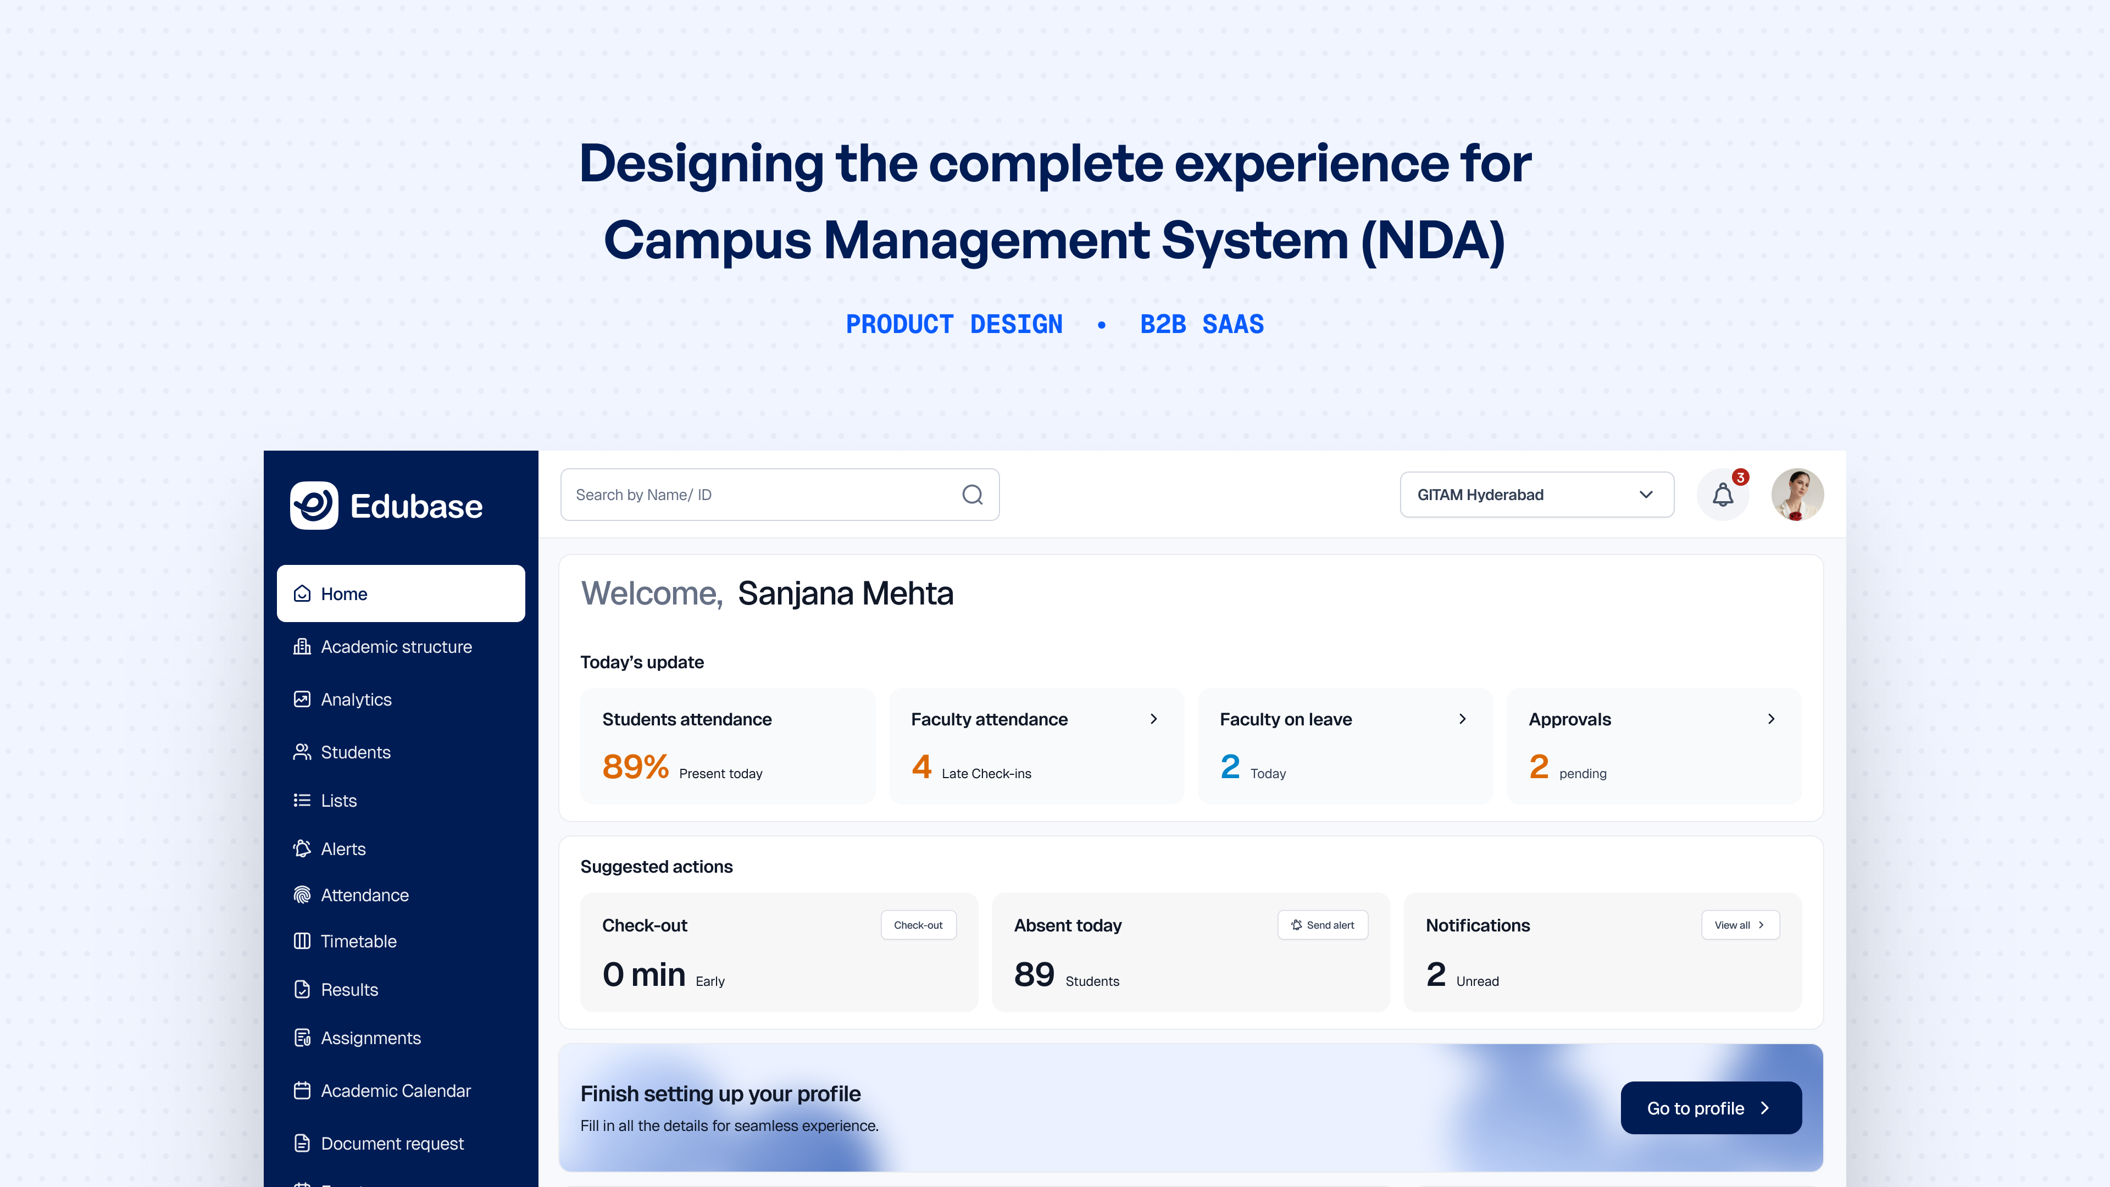2110x1187 pixels.
Task: Click the Academic Calendar icon
Action: [302, 1090]
